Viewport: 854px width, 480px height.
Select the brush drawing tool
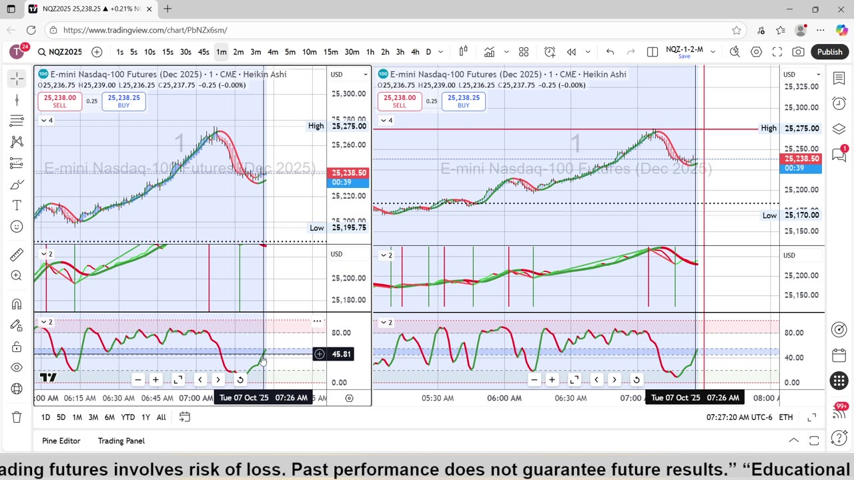17,185
